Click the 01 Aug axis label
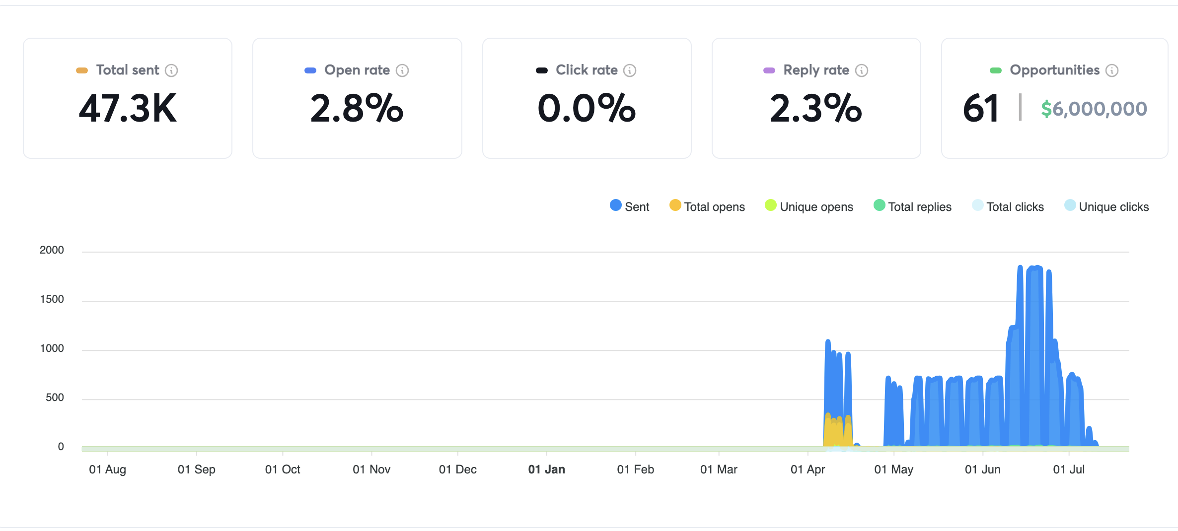This screenshot has height=531, width=1178. (107, 469)
